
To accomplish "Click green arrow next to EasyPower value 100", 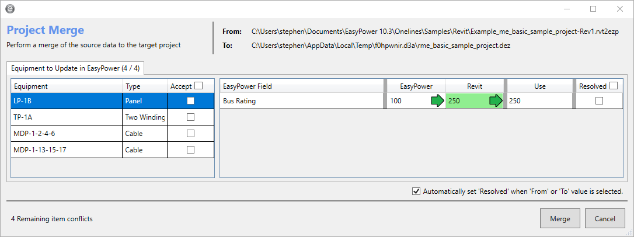I will pos(437,101).
